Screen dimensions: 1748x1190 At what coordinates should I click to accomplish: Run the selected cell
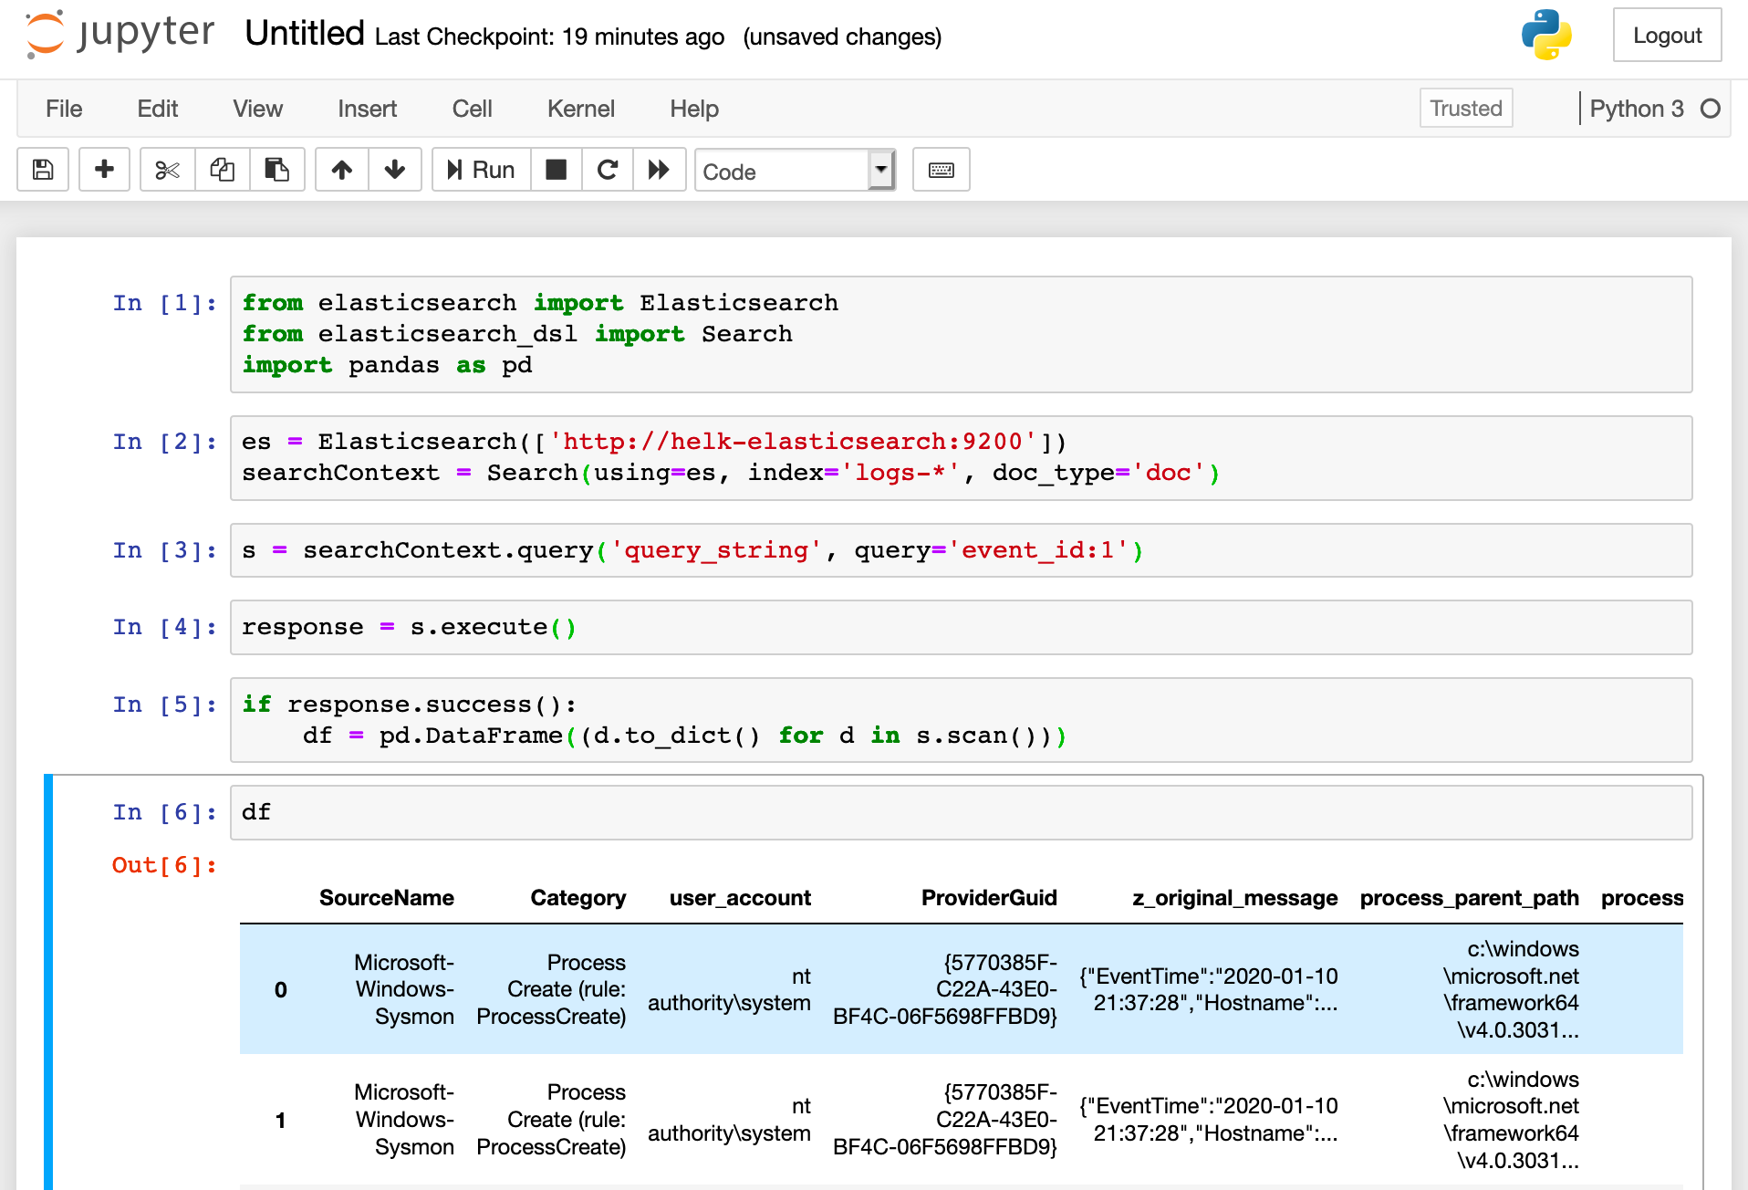point(481,170)
